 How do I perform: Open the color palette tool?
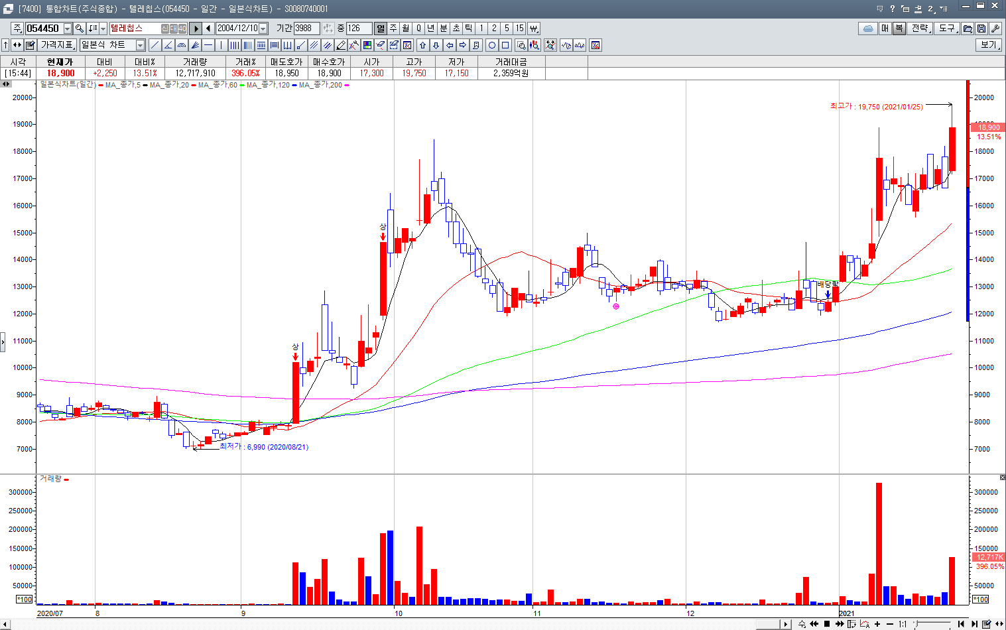(367, 45)
